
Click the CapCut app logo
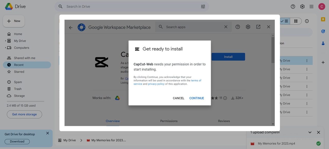(102, 62)
